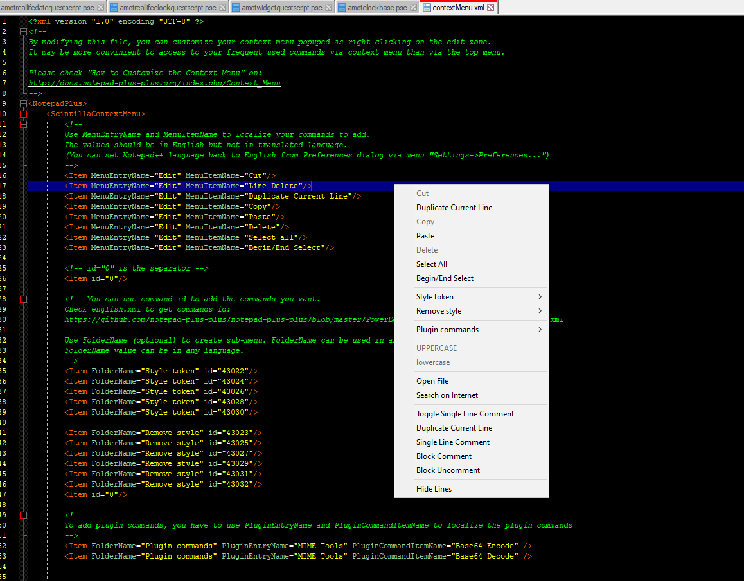744x581 pixels.
Task: Choose Cut in the context menu
Action: pos(471,193)
